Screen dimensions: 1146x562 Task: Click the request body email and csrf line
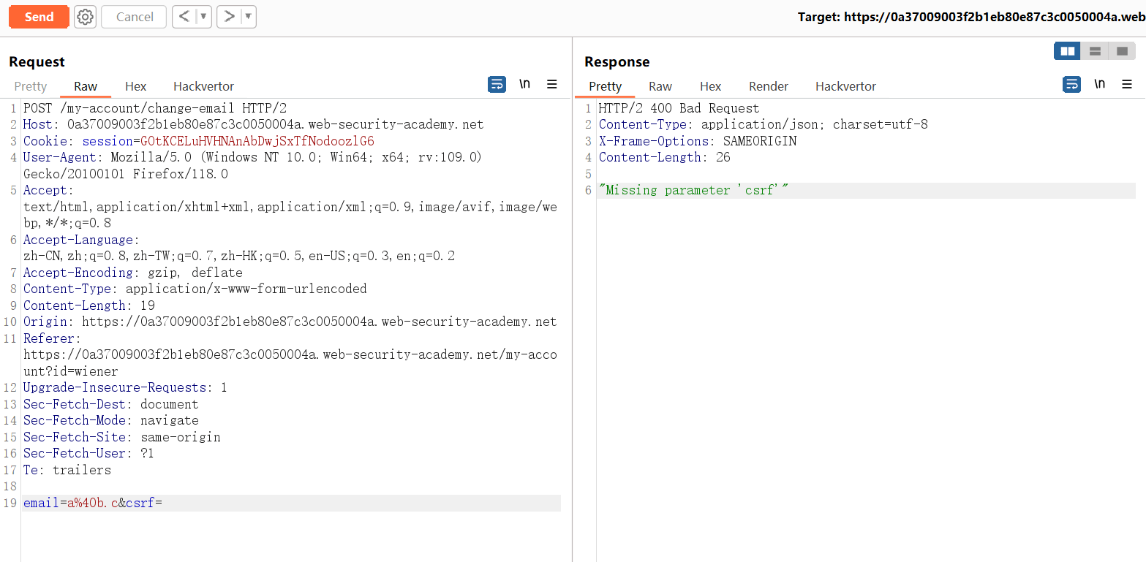(x=93, y=503)
